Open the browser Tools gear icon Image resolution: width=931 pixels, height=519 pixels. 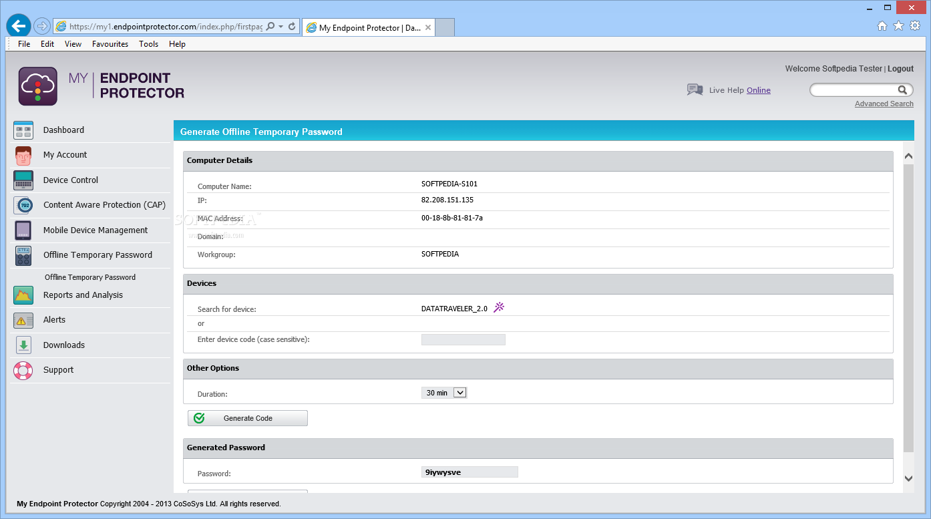tap(915, 26)
